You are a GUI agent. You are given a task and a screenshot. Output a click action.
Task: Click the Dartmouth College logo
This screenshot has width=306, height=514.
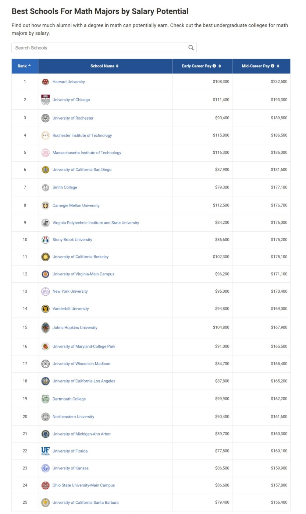click(45, 399)
